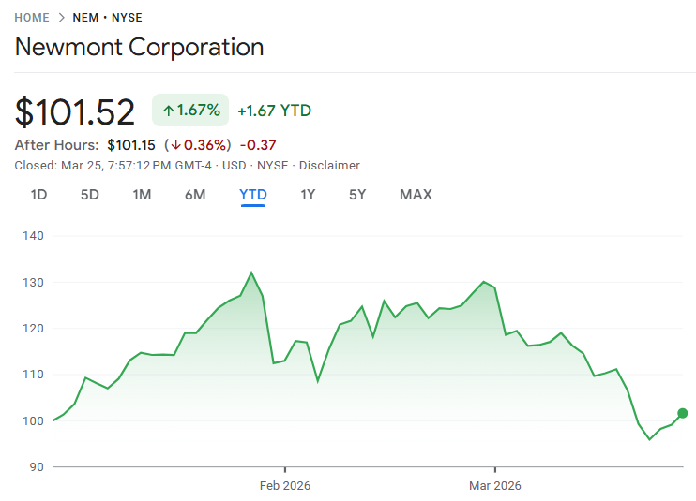
Task: Open the NEM • NYSE breadcrumb
Action: click(107, 18)
